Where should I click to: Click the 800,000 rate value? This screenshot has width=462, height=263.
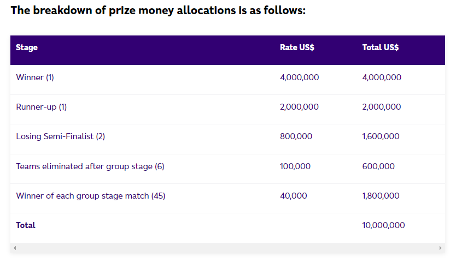(x=296, y=136)
